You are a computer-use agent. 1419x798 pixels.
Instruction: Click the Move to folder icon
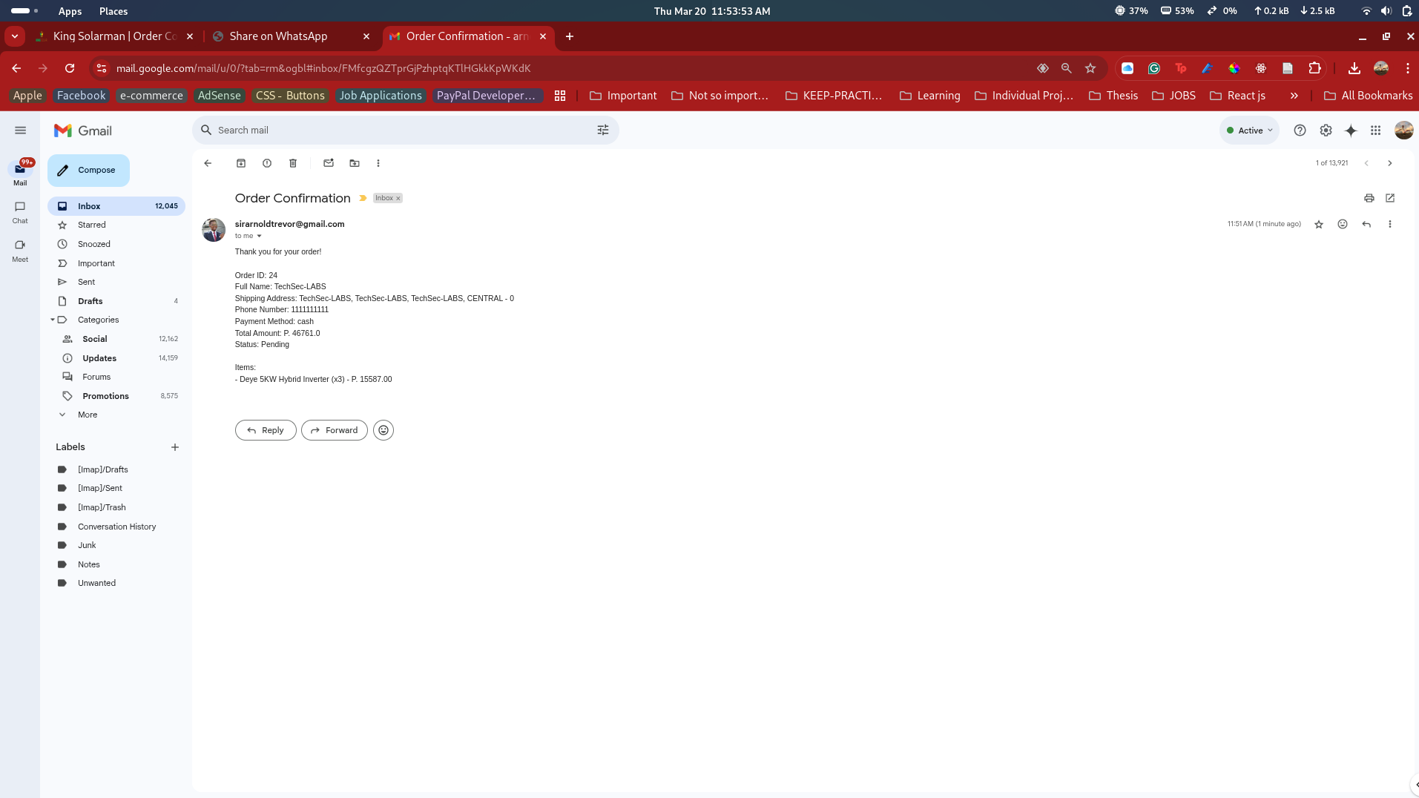tap(355, 163)
